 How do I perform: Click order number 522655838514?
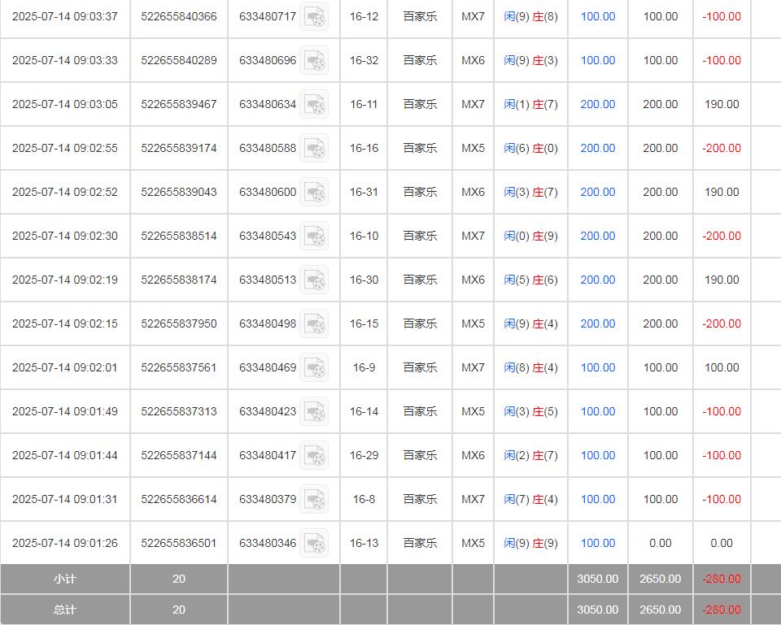coord(179,236)
